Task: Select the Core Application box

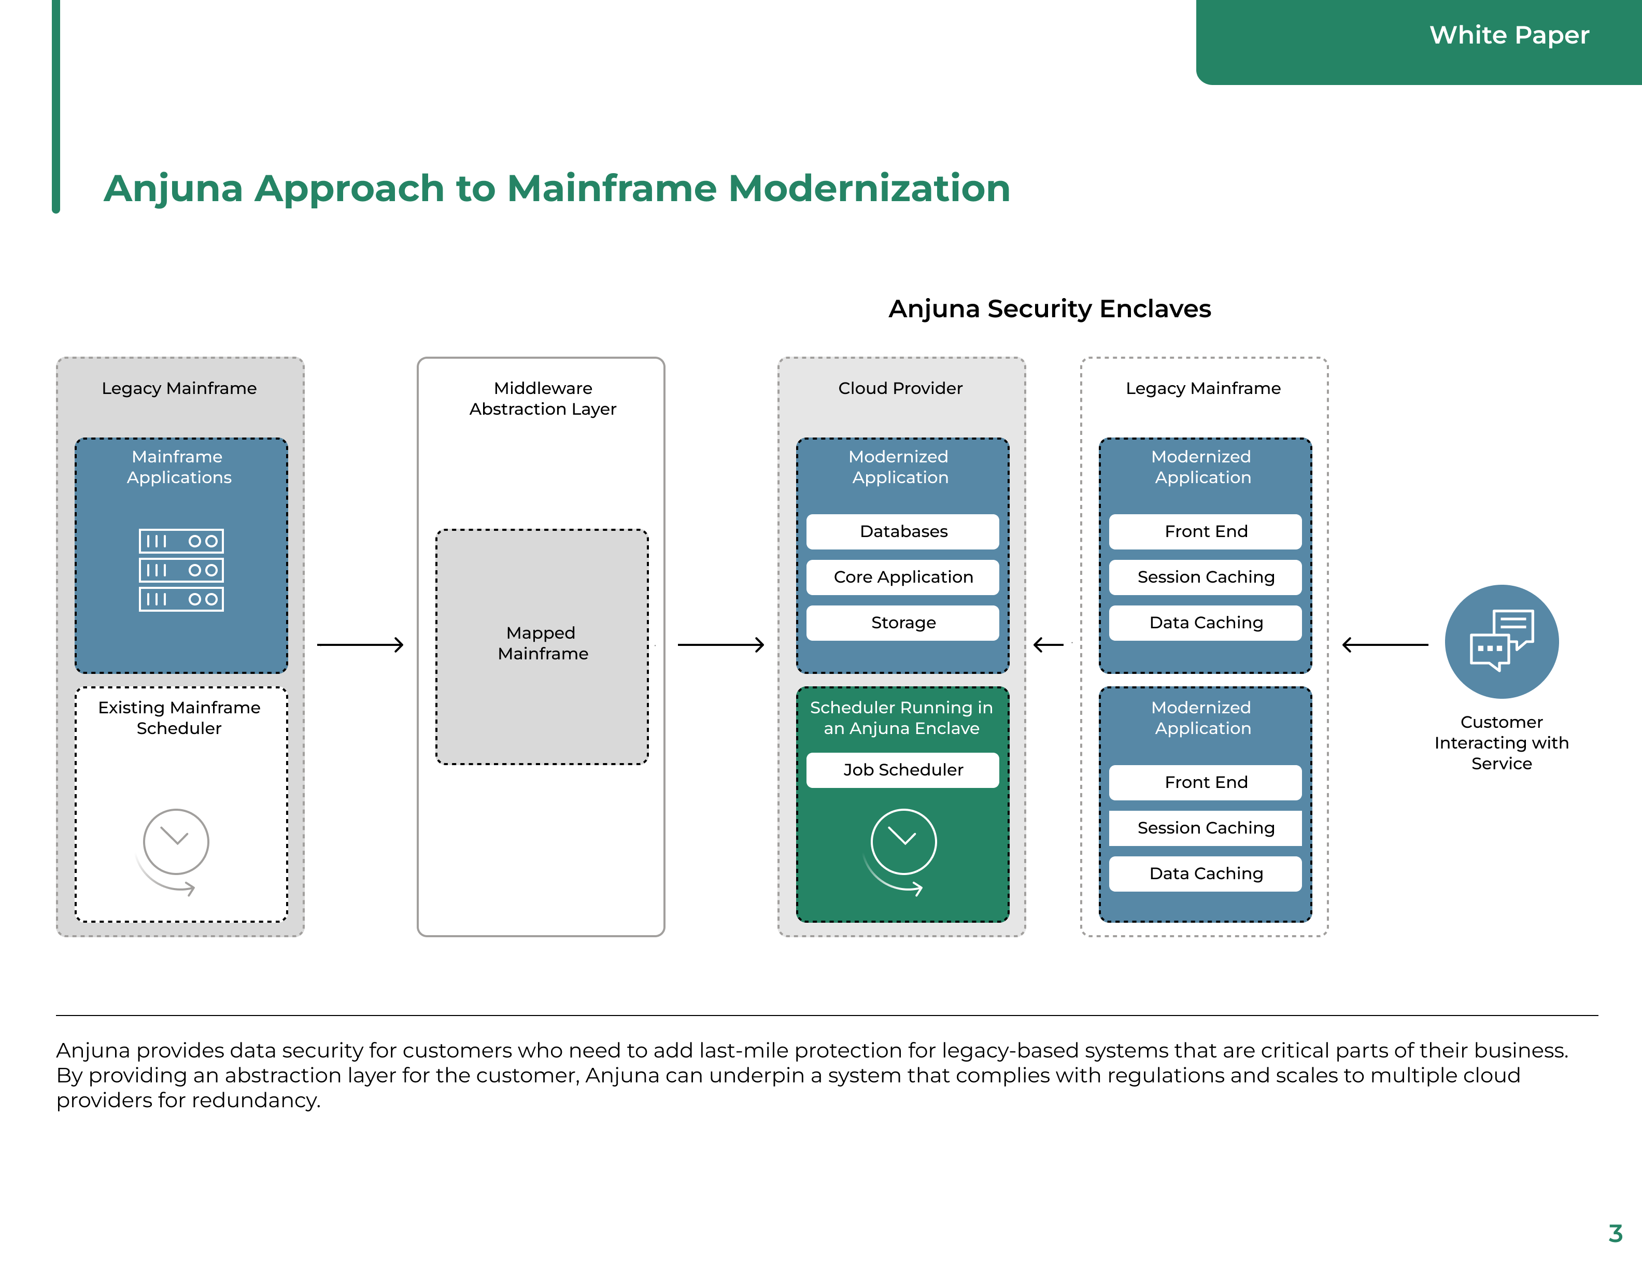Action: coord(902,577)
